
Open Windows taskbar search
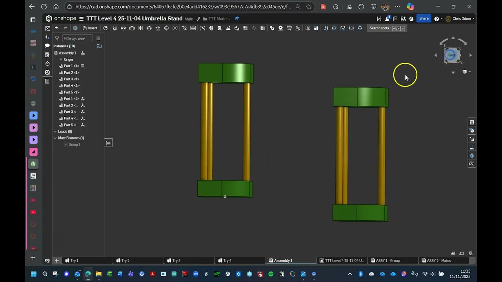(45, 274)
